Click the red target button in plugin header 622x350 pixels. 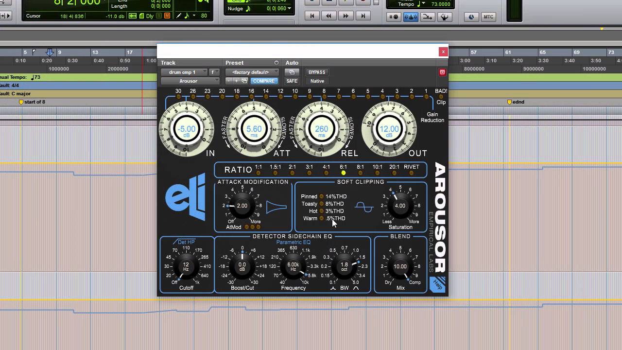[442, 72]
